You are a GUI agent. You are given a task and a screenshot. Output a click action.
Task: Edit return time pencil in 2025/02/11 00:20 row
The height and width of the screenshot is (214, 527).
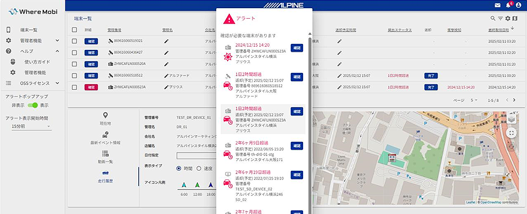click(339, 76)
